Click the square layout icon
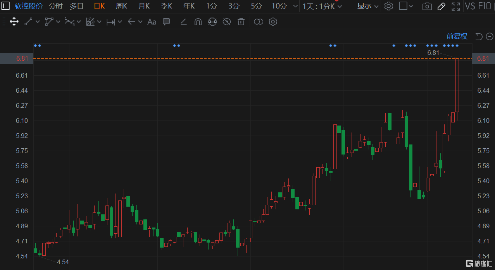Image resolution: width=495 pixels, height=270 pixels. click(x=403, y=6)
